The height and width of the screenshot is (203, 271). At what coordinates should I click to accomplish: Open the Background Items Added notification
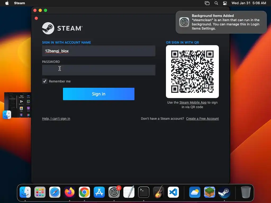point(221,22)
